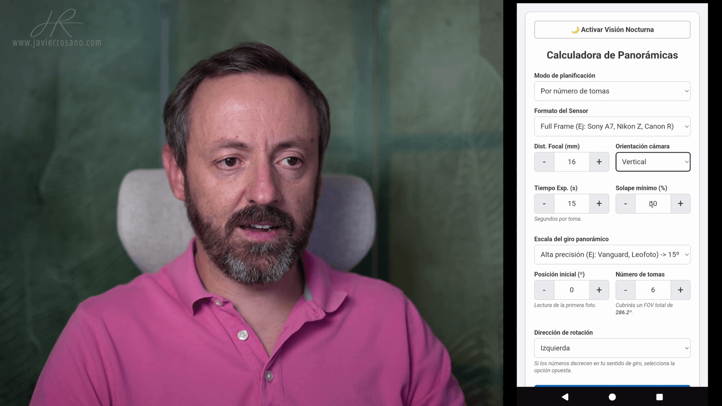Toggle Activar Visión Nocturna button

612,30
